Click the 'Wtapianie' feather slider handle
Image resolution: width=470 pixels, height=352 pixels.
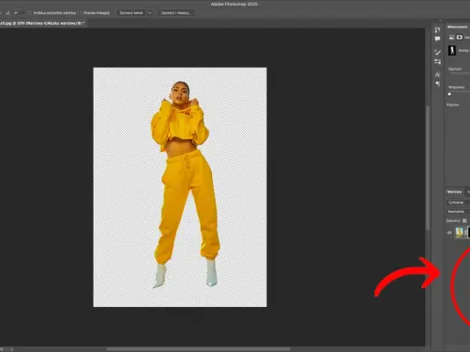pos(450,94)
